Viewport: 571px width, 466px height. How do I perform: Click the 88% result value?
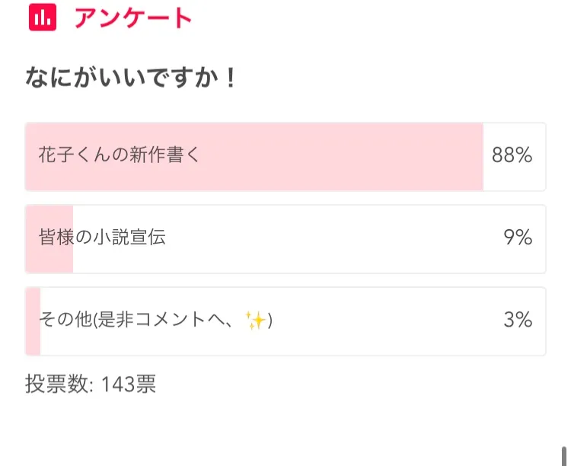click(512, 156)
